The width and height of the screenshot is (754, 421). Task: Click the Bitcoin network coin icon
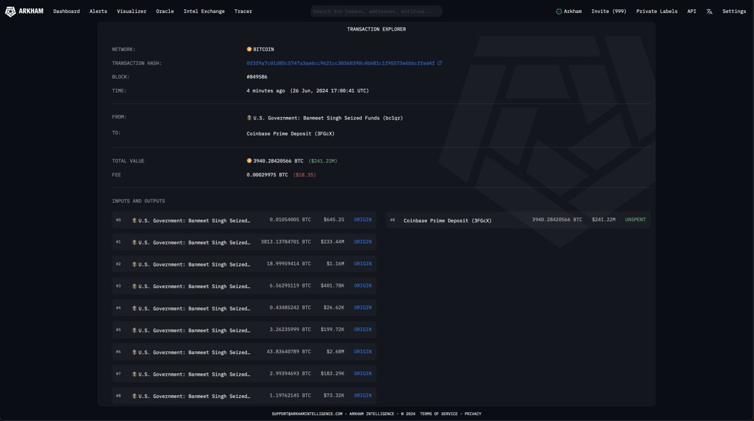249,49
